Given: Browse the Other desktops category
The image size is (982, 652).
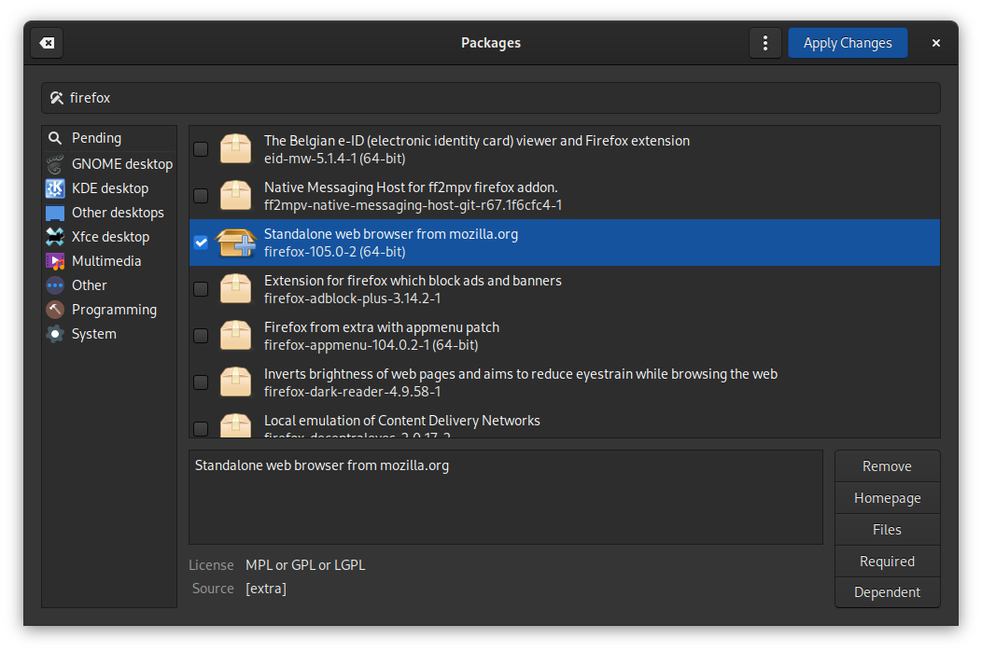Looking at the screenshot, I should coord(118,212).
